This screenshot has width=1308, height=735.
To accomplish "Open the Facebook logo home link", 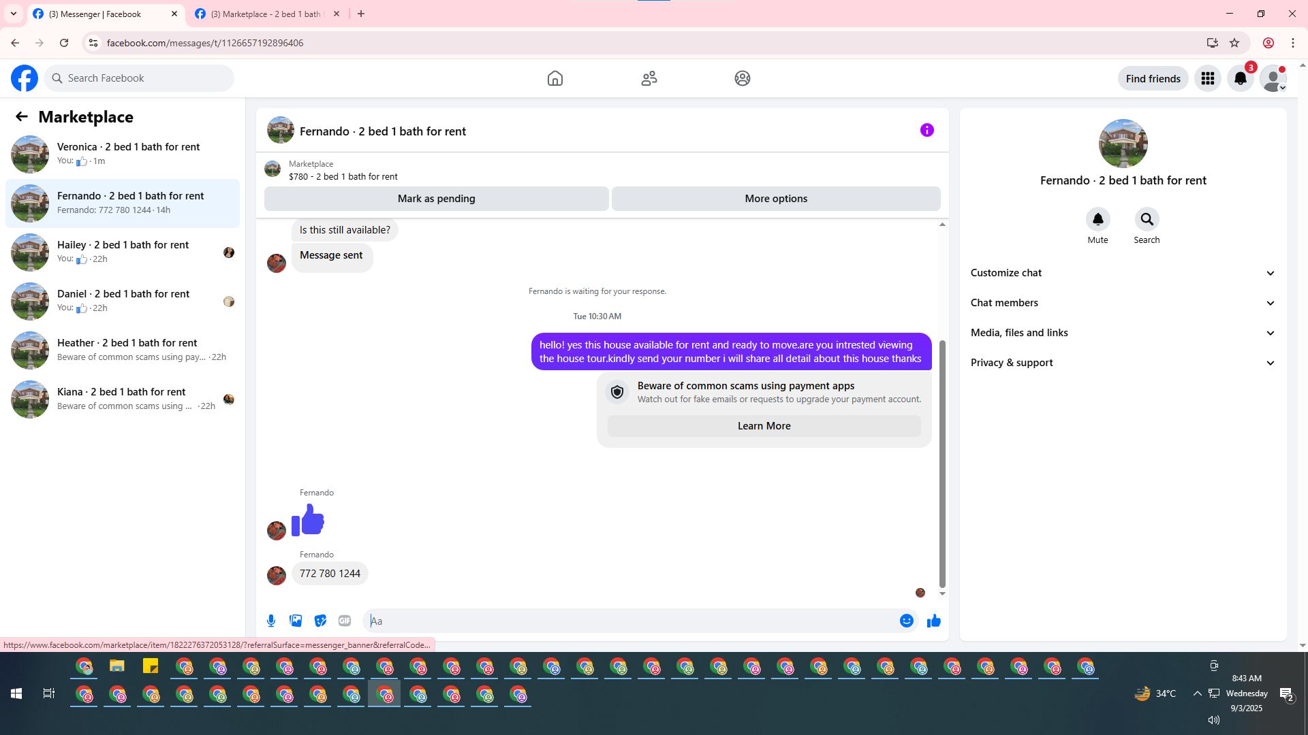I will tap(25, 78).
